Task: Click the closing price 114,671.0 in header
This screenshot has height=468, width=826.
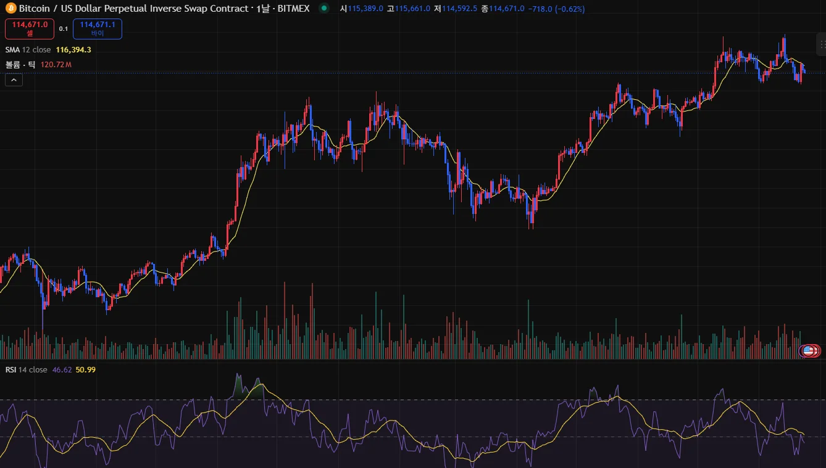Action: click(507, 9)
